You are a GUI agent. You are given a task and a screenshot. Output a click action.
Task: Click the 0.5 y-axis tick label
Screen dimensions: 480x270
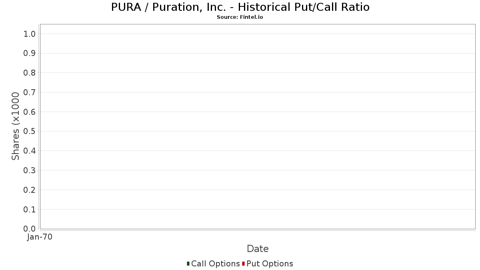(30, 131)
